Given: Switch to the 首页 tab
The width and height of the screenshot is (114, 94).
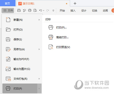Looking at the screenshot, I should tap(7, 3).
